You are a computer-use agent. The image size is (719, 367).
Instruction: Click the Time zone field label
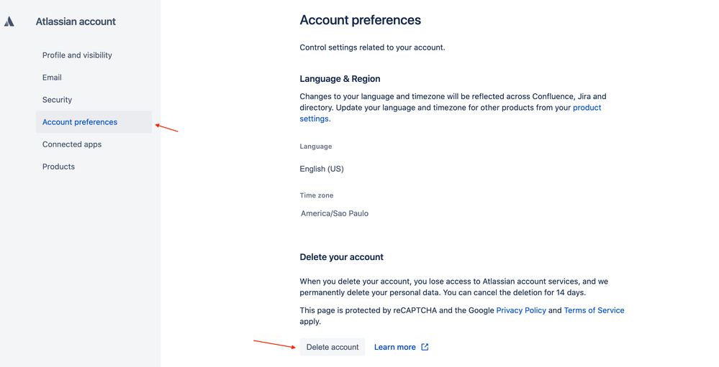(x=317, y=195)
